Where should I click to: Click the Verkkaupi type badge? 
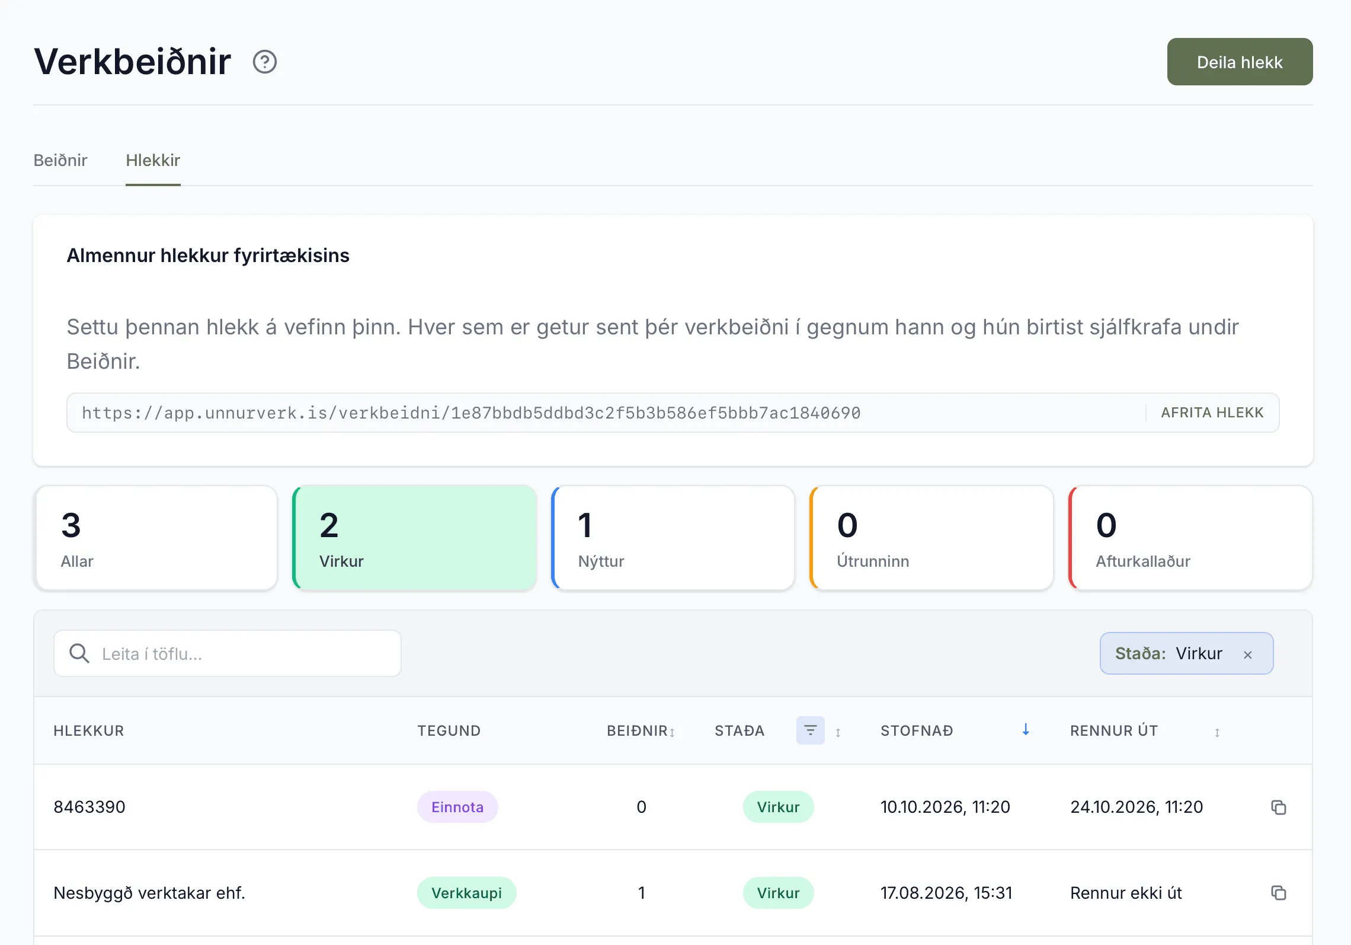pos(466,893)
